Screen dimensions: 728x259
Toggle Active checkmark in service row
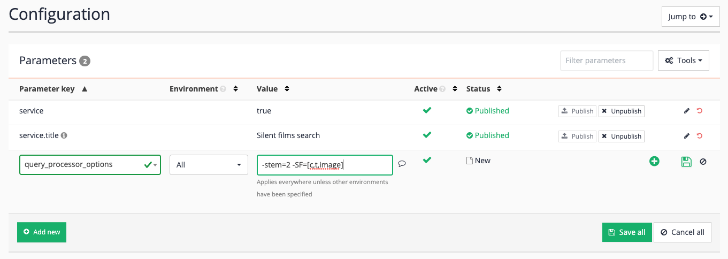(427, 110)
